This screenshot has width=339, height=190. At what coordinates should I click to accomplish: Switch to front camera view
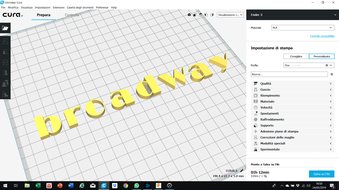pyautogui.click(x=195, y=15)
